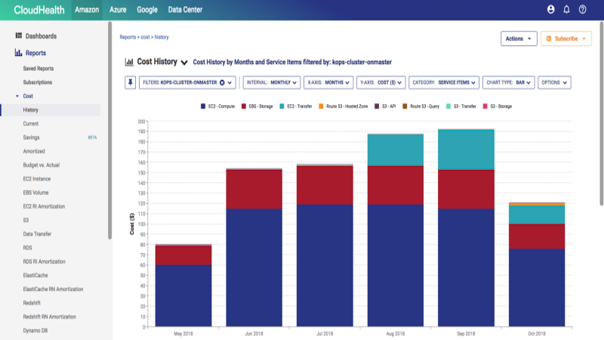
Task: Open the RDS report
Action: coord(27,248)
